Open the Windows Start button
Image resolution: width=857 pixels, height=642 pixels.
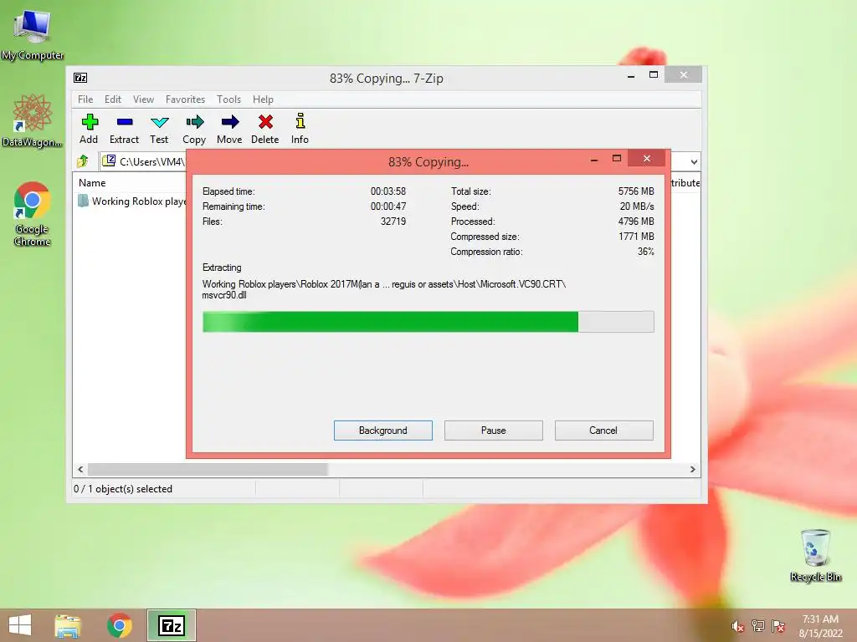click(x=20, y=625)
